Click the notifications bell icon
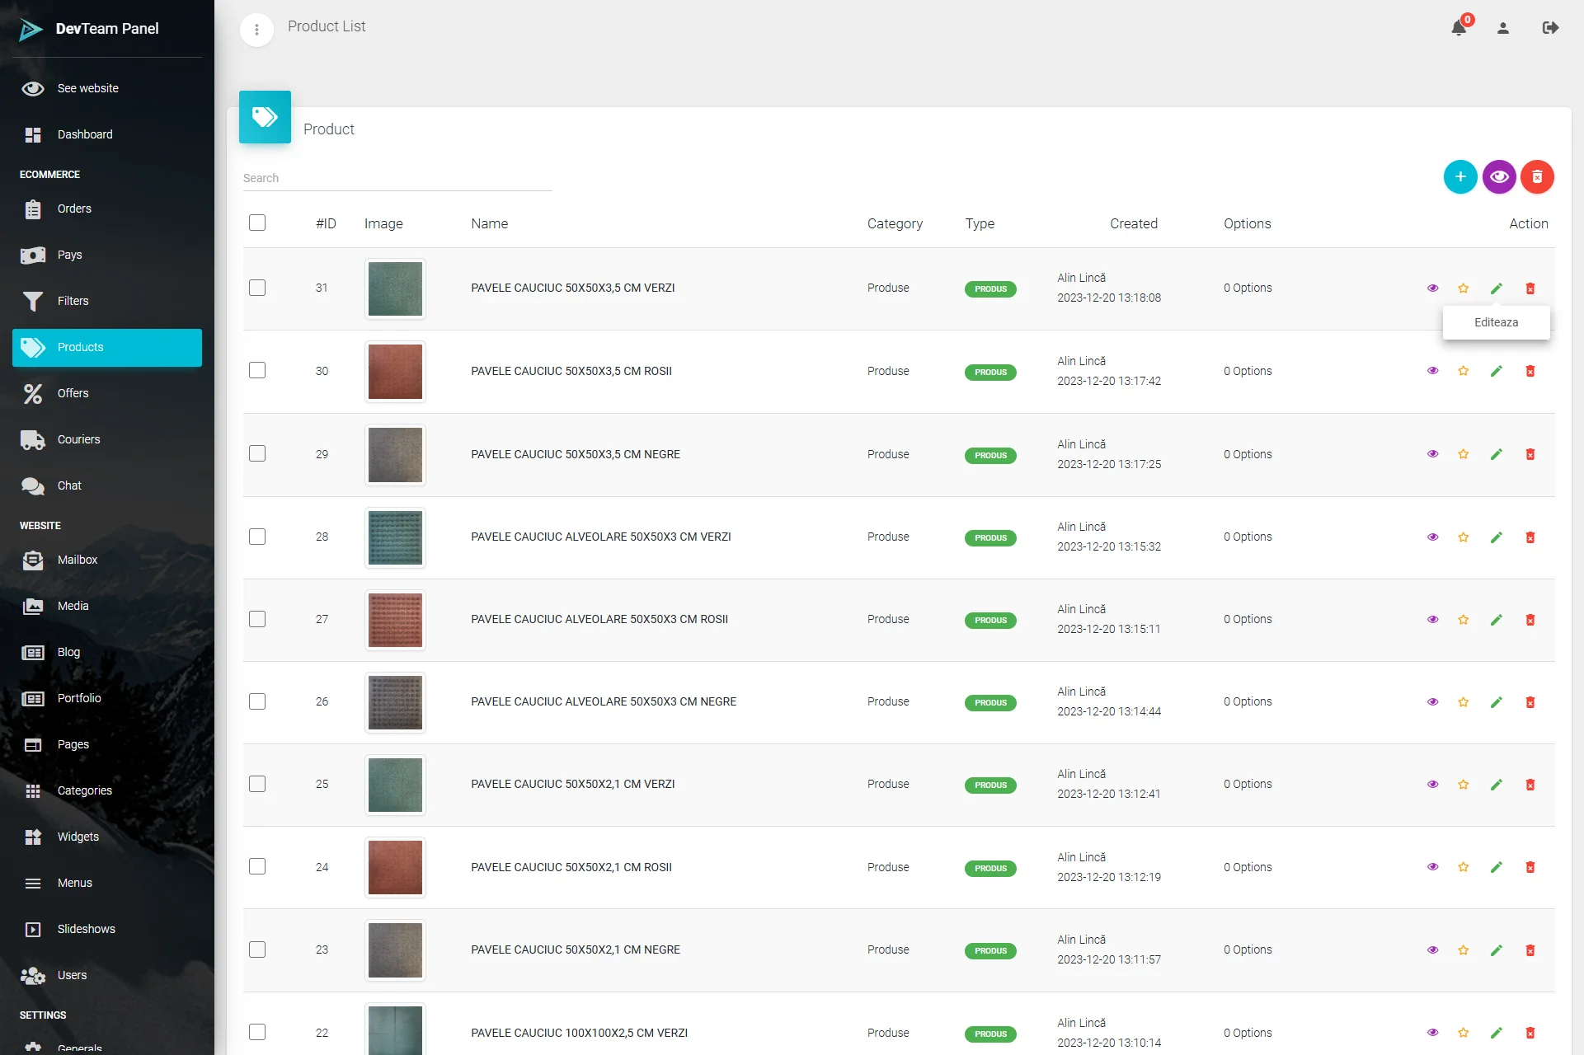 1458,28
